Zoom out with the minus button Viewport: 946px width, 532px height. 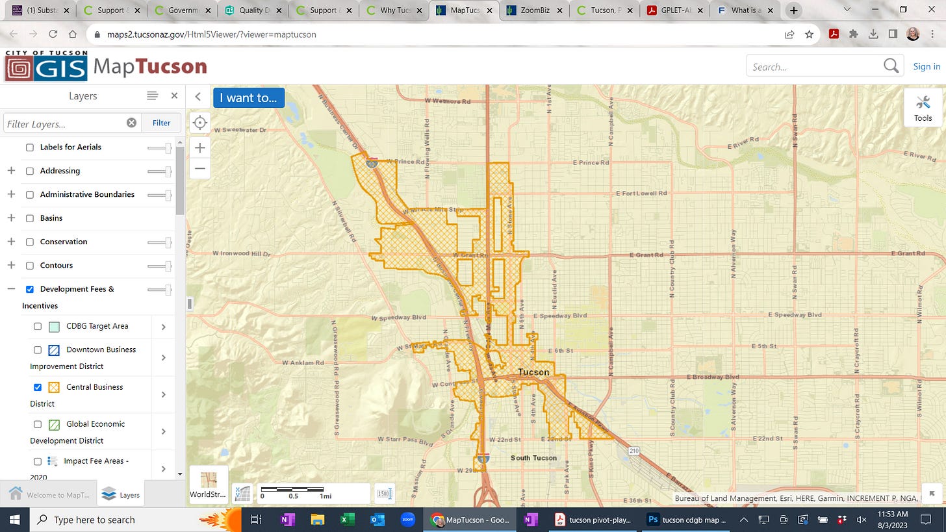coord(200,168)
